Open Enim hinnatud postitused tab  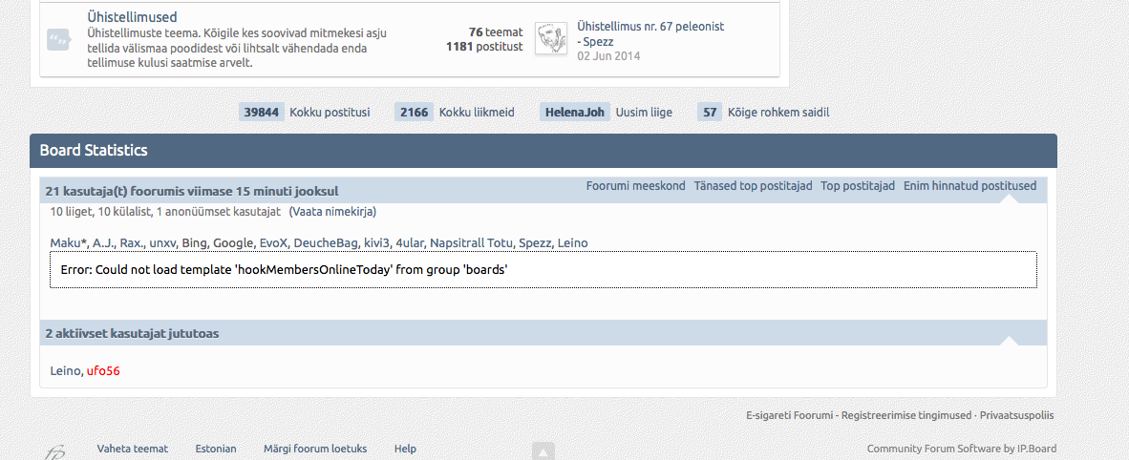tap(969, 186)
